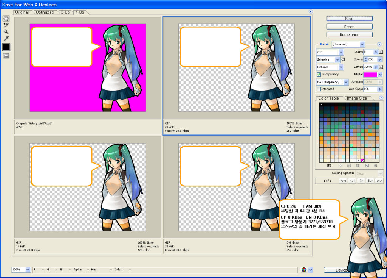
Task: Click the Colors stepper arrows
Action: pos(366,59)
